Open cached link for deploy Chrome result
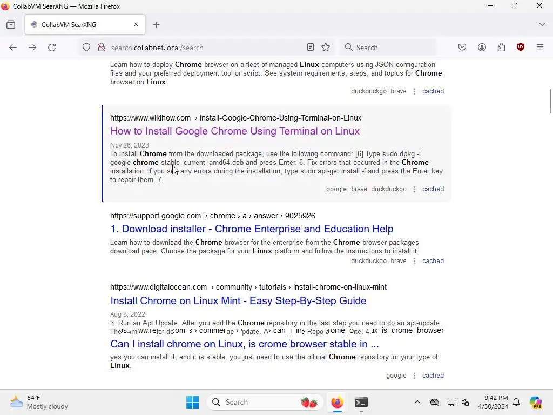The width and height of the screenshot is (553, 415). [x=433, y=91]
